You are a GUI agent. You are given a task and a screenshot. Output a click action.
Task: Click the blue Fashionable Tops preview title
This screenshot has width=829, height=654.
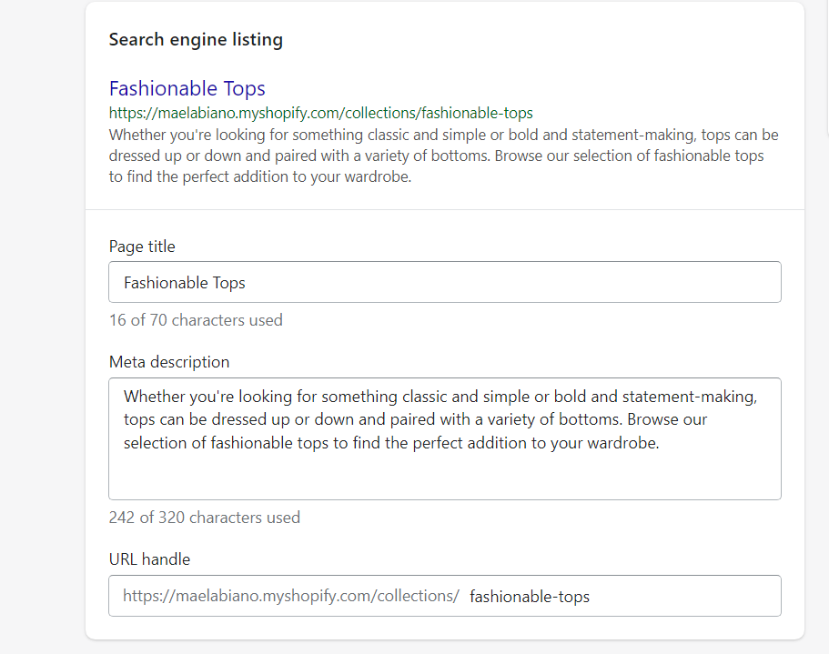187,88
